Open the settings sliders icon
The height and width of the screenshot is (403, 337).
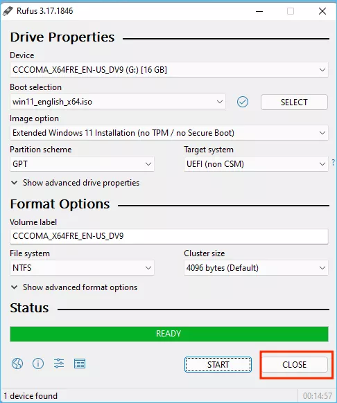[x=59, y=364]
